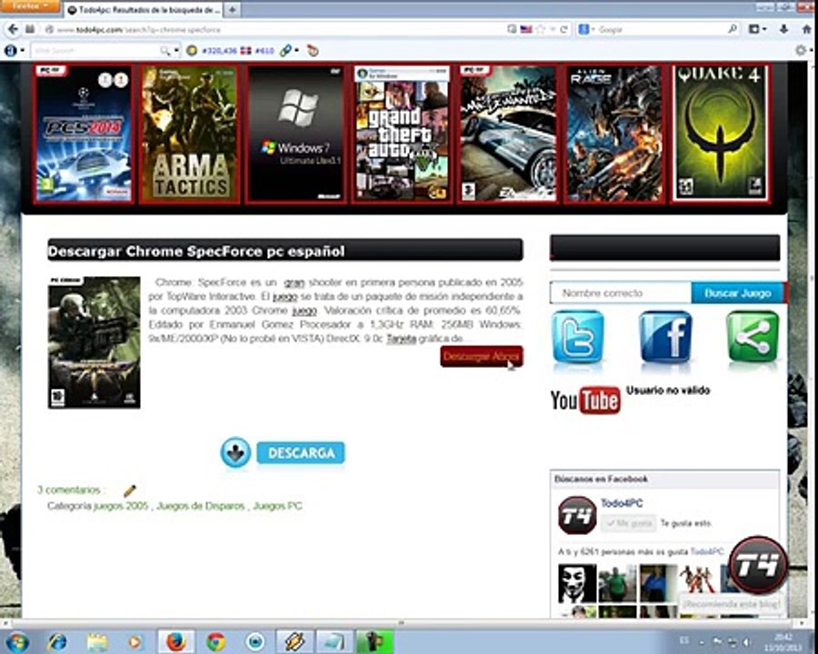Image resolution: width=818 pixels, height=654 pixels.
Task: Click the floating round T4 badge
Action: pyautogui.click(x=757, y=565)
